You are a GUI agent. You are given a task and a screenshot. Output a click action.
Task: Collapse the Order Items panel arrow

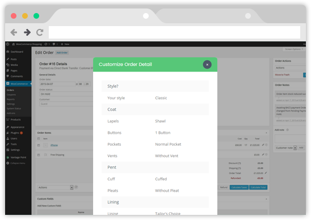click(266, 133)
